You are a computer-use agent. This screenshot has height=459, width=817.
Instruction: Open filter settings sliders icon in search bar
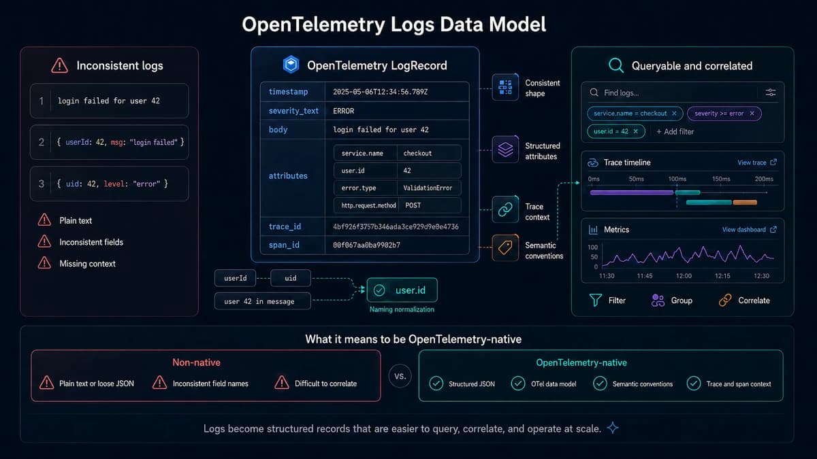[771, 92]
